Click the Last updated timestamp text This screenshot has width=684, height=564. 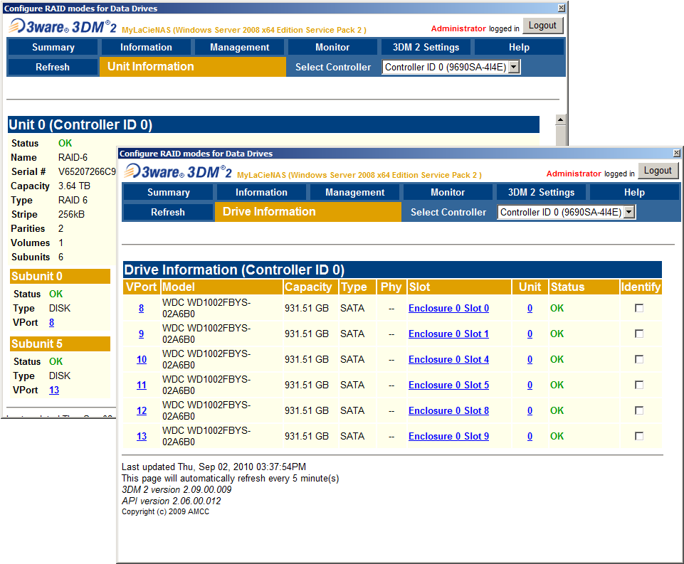click(x=214, y=467)
